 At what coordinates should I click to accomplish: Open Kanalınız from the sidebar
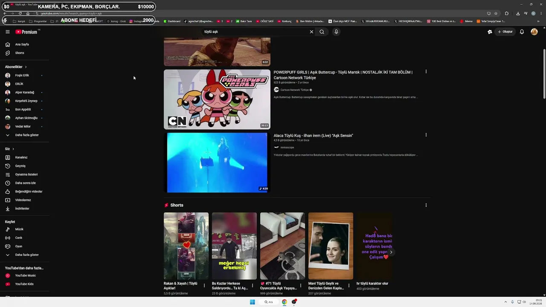21,157
